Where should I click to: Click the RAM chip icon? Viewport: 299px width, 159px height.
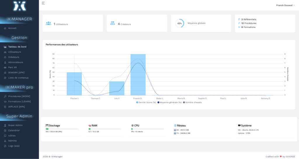click(x=90, y=125)
